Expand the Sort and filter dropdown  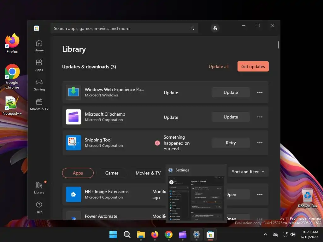pyautogui.click(x=248, y=172)
